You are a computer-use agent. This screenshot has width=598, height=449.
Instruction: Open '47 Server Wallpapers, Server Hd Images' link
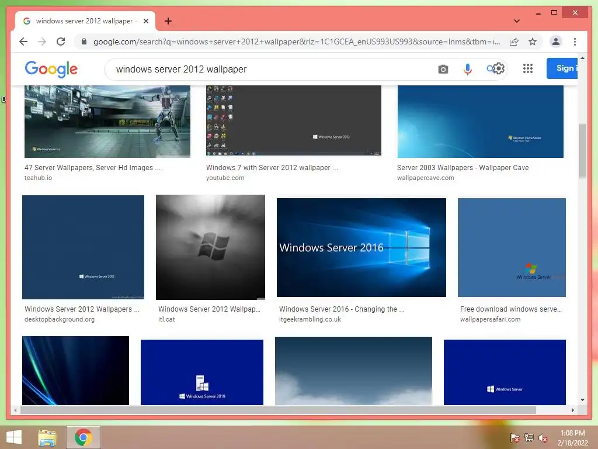[x=93, y=168]
